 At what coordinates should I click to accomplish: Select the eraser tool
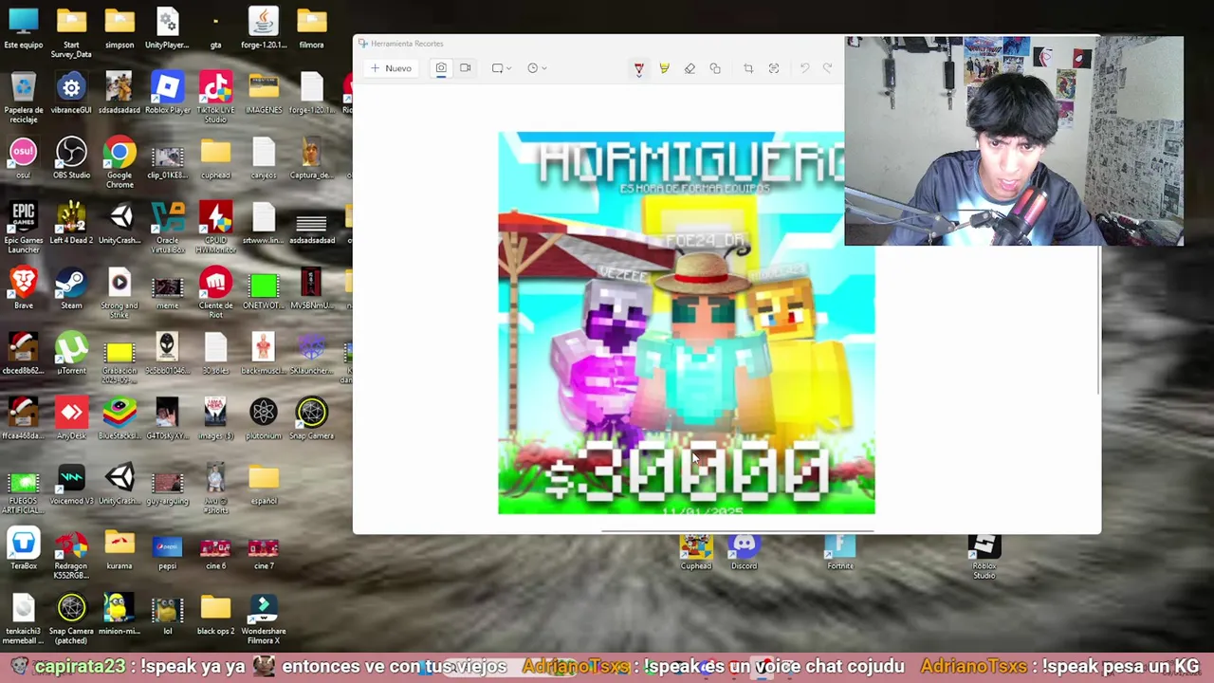pyautogui.click(x=690, y=68)
